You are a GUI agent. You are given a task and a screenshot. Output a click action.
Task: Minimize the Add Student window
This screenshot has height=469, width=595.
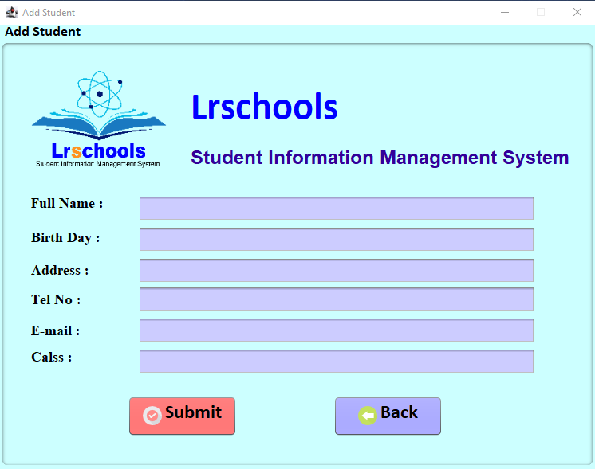pyautogui.click(x=505, y=12)
